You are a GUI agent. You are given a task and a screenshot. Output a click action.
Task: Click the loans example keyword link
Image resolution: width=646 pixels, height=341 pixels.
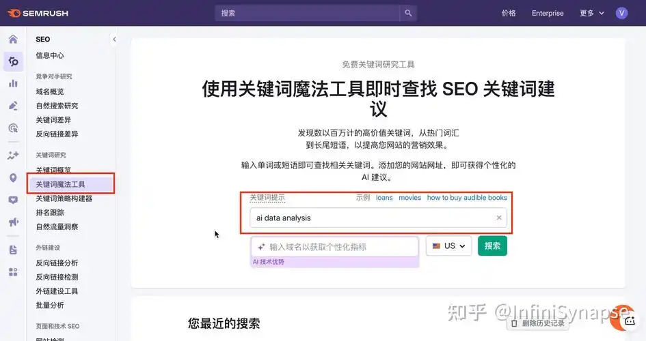coord(384,198)
